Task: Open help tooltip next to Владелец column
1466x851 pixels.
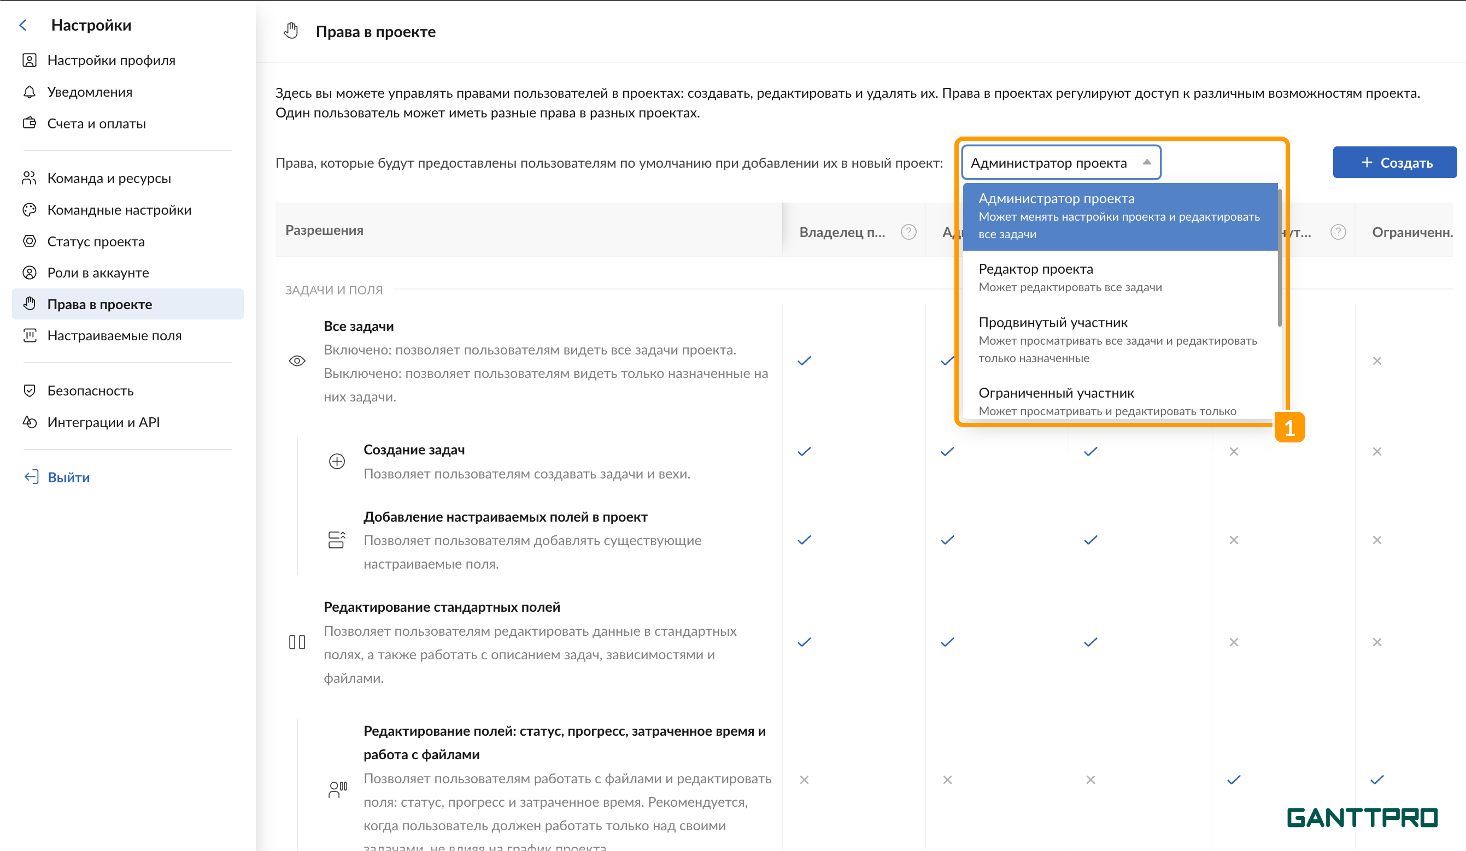Action: [x=907, y=232]
